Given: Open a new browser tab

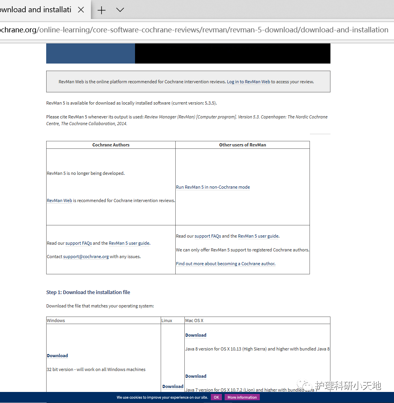Looking at the screenshot, I should click(101, 10).
